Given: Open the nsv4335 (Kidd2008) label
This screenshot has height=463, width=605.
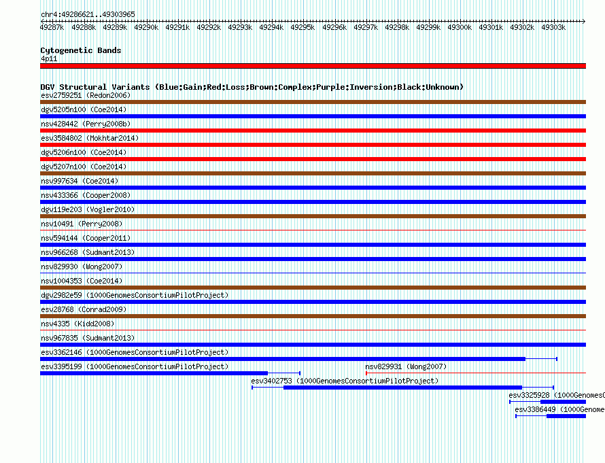Looking at the screenshot, I should (x=77, y=324).
